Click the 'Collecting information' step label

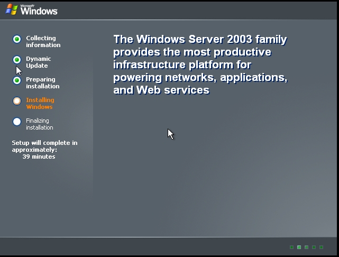point(43,41)
